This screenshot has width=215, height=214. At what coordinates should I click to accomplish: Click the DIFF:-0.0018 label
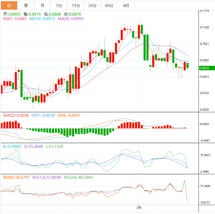[x=43, y=115]
